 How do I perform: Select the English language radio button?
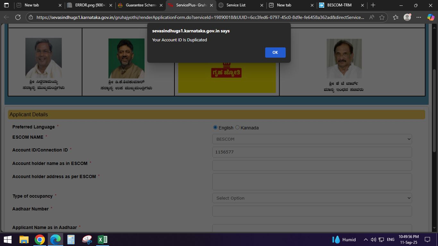click(215, 127)
